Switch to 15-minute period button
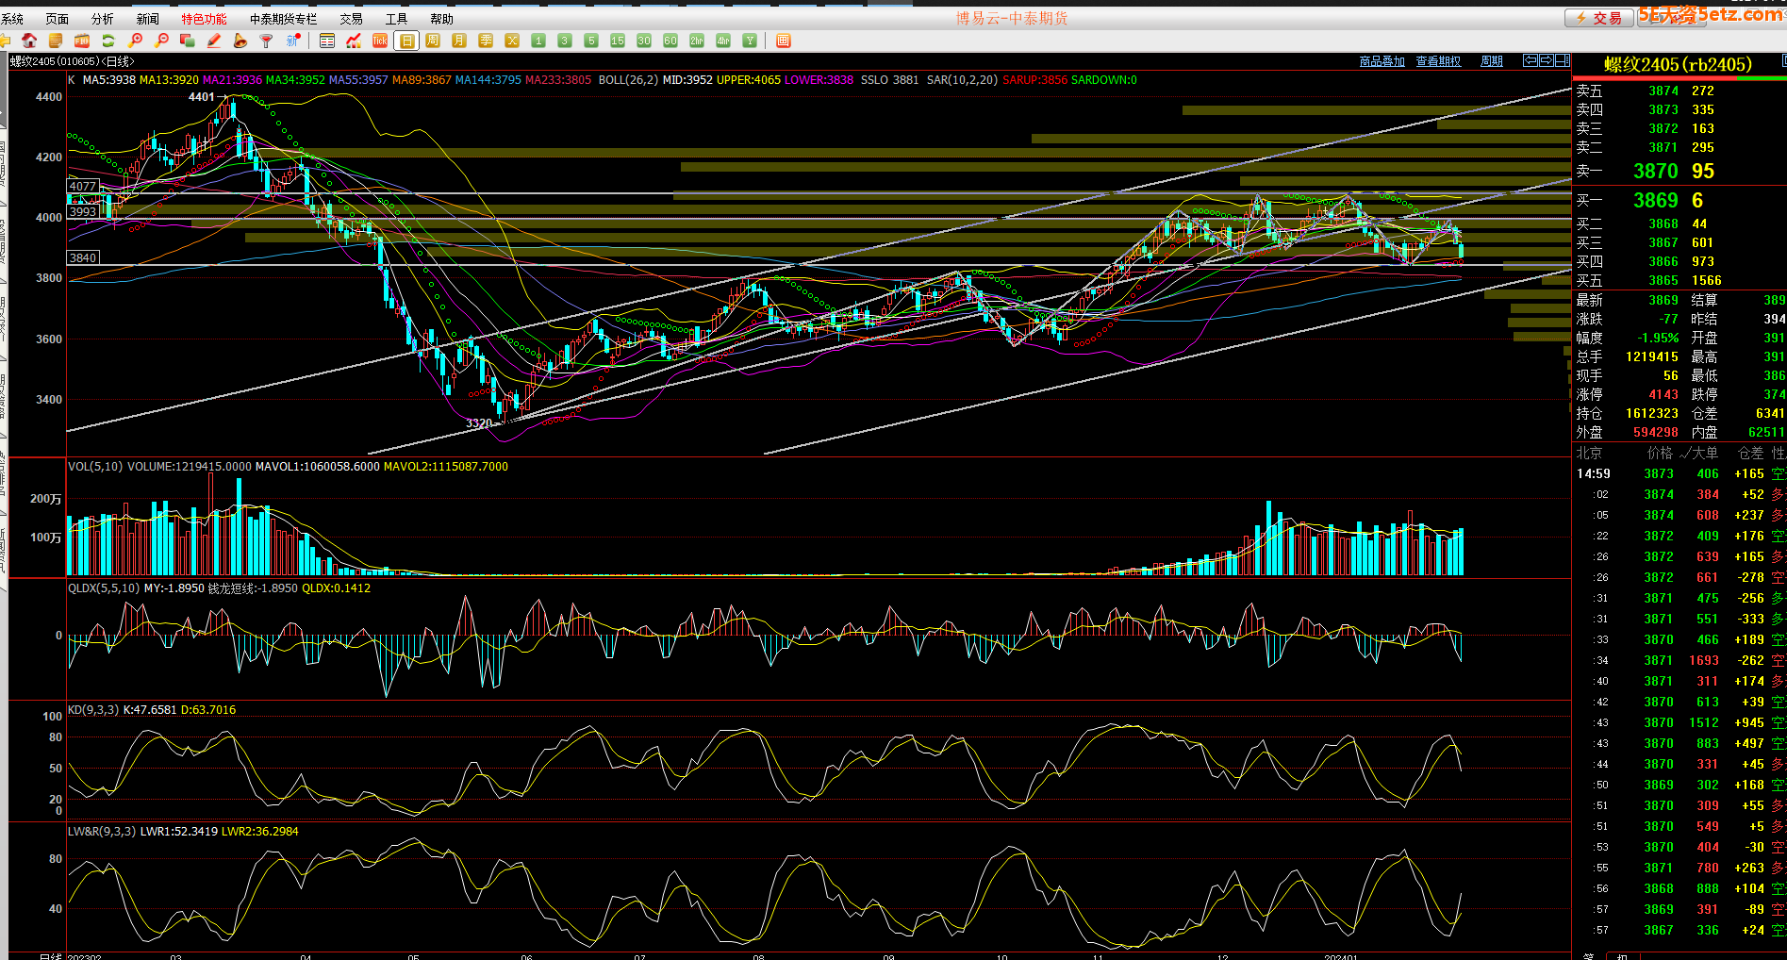 click(618, 41)
